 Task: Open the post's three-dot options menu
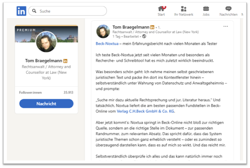(225, 26)
